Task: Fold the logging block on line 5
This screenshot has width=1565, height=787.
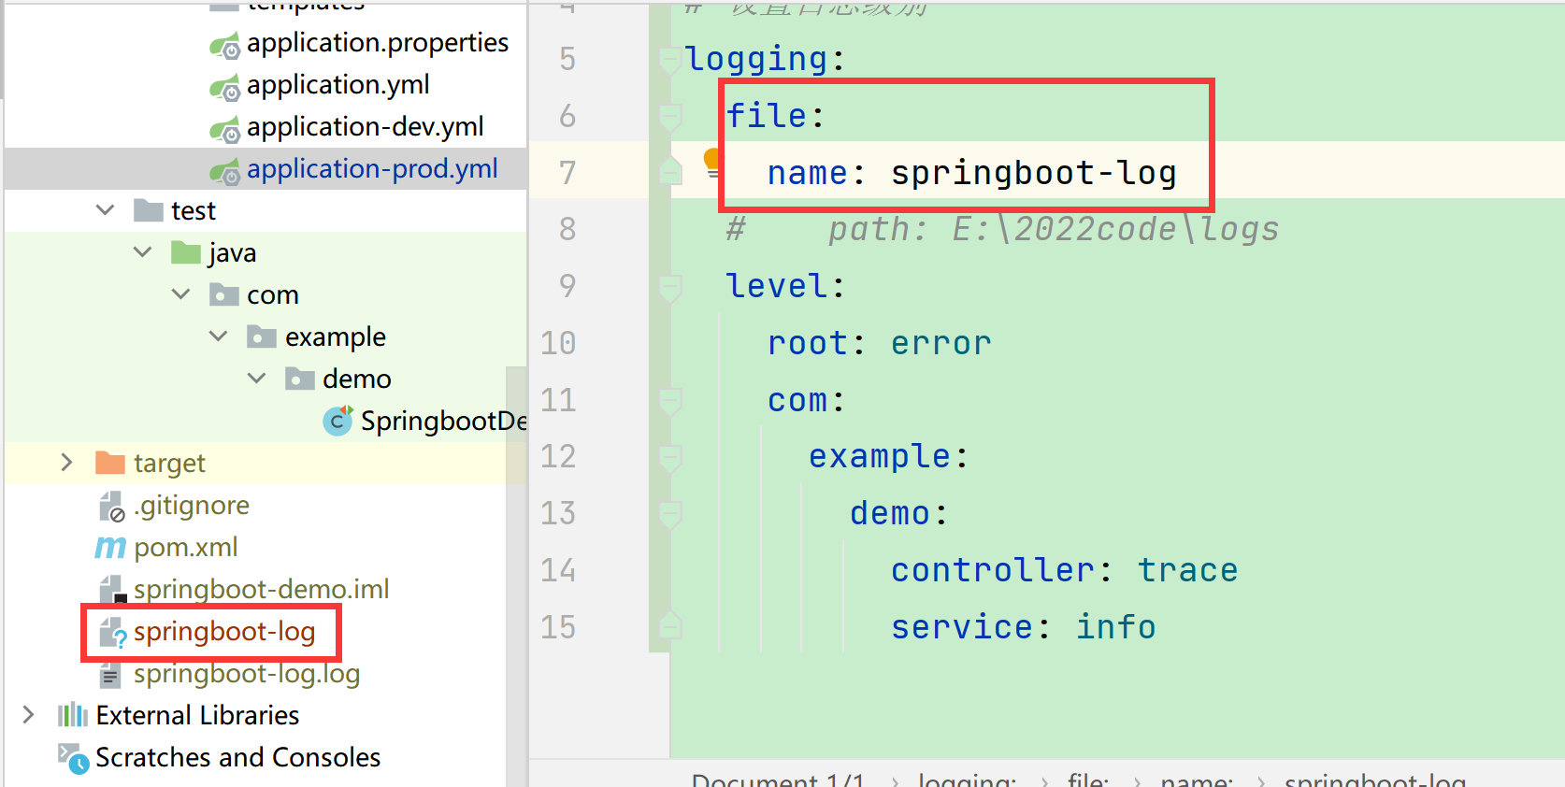Action: [670, 61]
